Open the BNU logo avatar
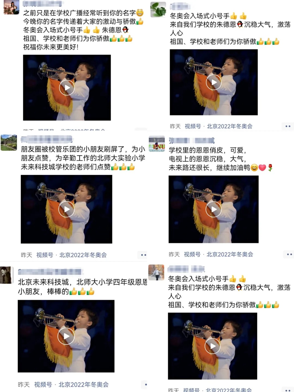 pos(157,144)
